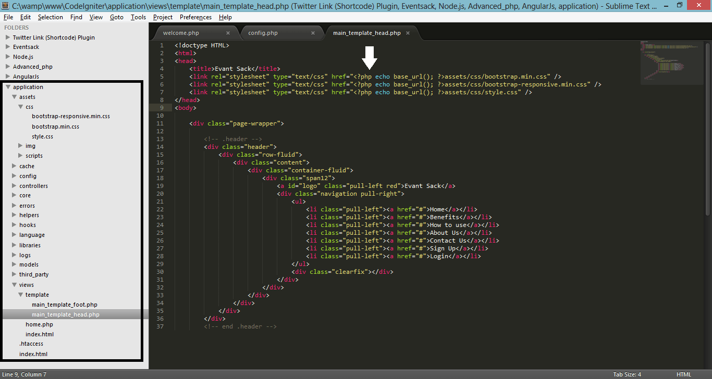712x379 pixels.
Task: Close the welcome.php tab
Action: tap(228, 32)
